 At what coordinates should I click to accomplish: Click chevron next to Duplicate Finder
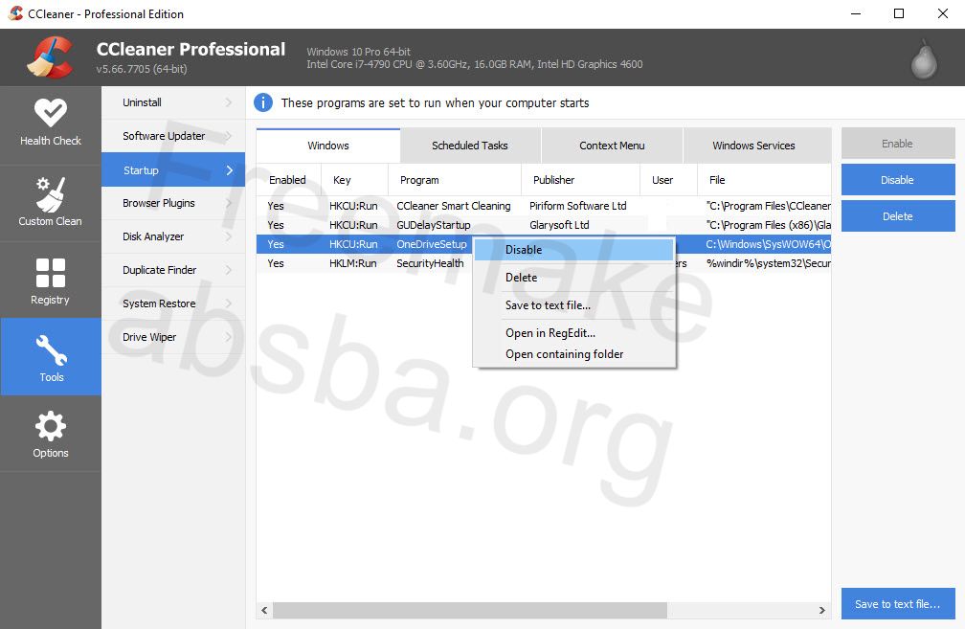click(x=229, y=270)
